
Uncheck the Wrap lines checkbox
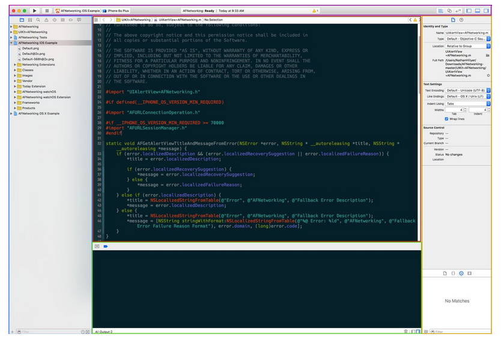(446, 119)
